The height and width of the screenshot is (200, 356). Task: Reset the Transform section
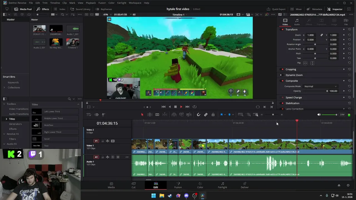pos(349,29)
